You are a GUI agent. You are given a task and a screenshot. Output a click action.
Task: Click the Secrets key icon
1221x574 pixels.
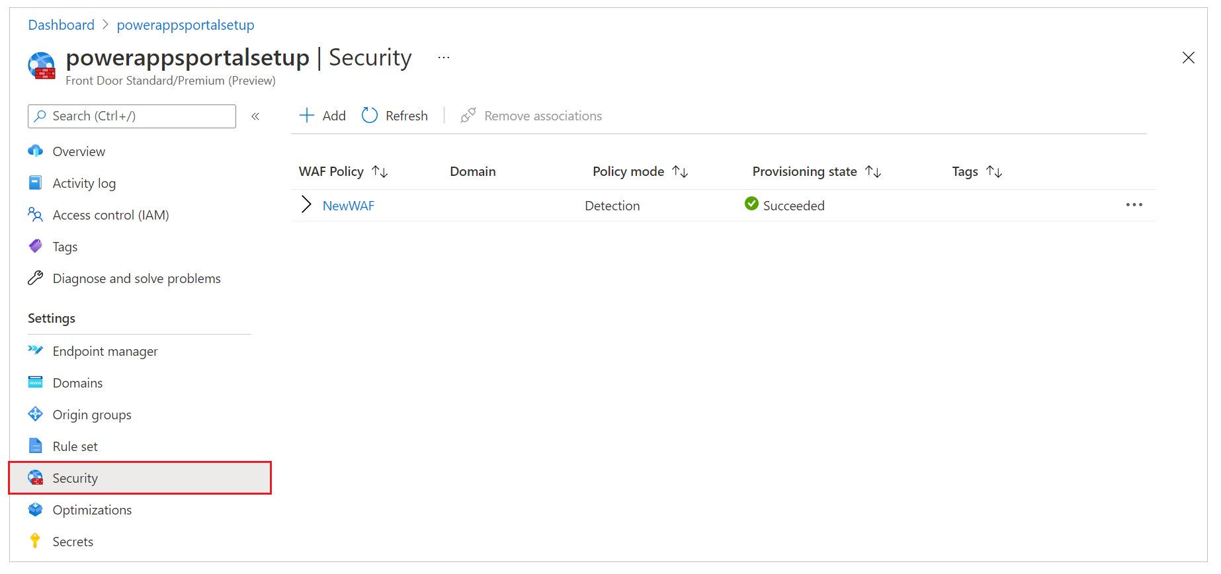pos(36,542)
